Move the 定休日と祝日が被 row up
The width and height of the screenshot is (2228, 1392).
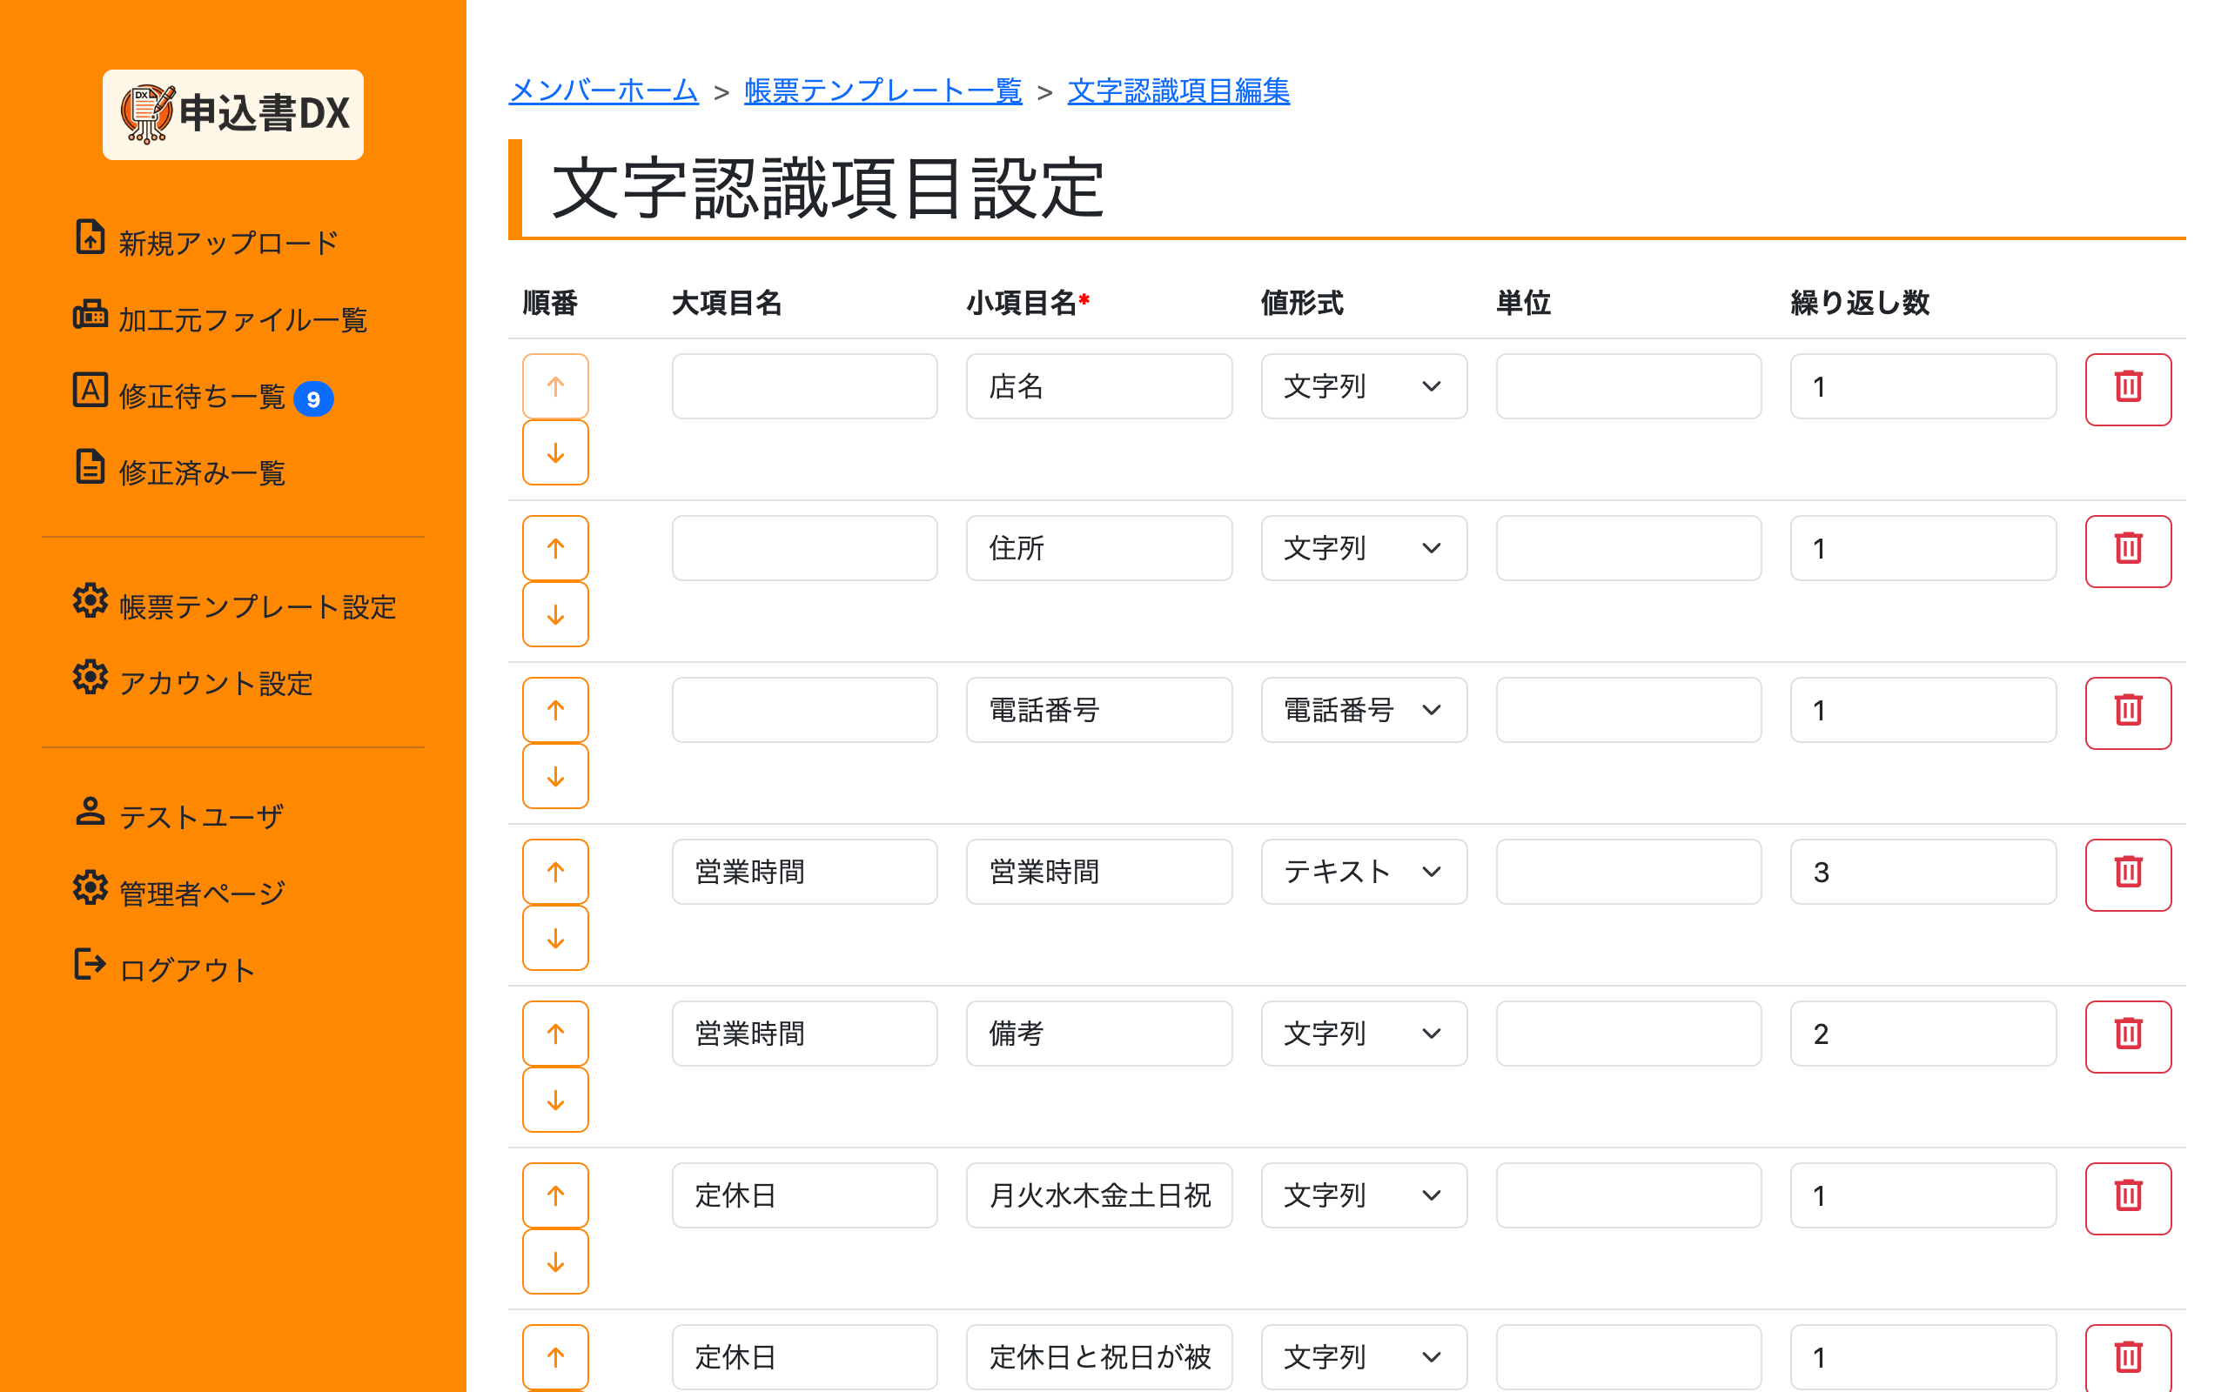click(555, 1357)
